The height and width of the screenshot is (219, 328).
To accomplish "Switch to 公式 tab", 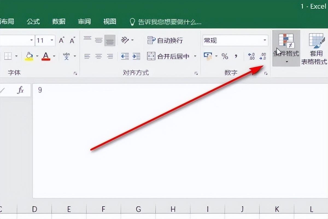I will [x=33, y=21].
